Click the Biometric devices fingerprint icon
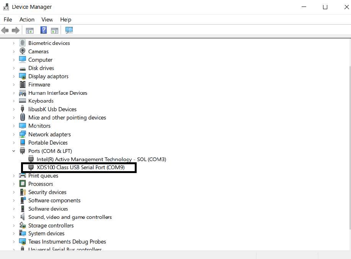The height and width of the screenshot is (259, 351). [23, 43]
